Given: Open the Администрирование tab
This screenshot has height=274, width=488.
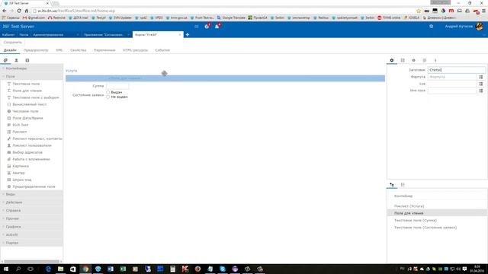Looking at the screenshot, I should 48,35.
